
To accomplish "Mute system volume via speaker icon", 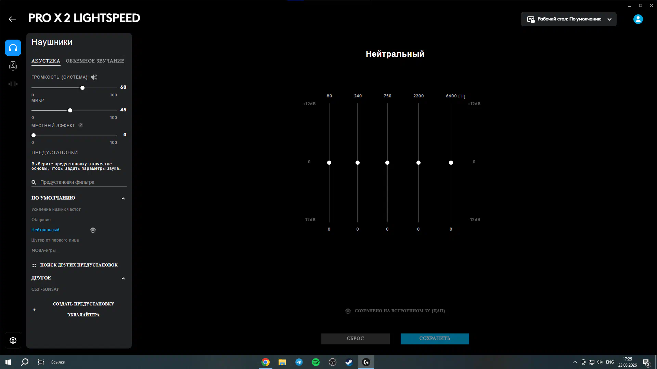I will click(x=94, y=77).
